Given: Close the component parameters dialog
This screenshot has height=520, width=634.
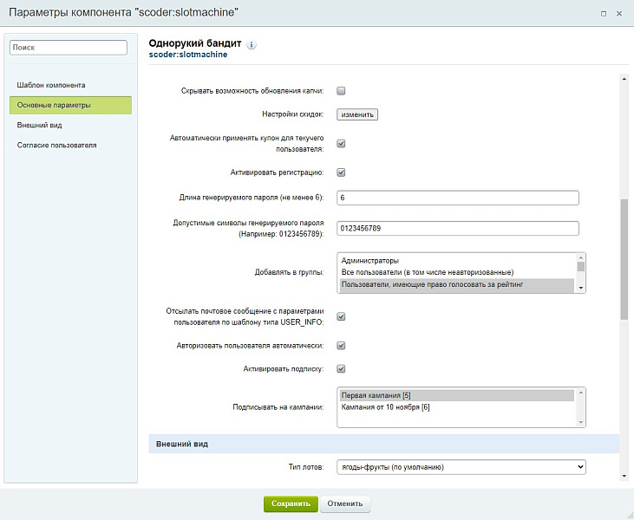Looking at the screenshot, I should [619, 14].
